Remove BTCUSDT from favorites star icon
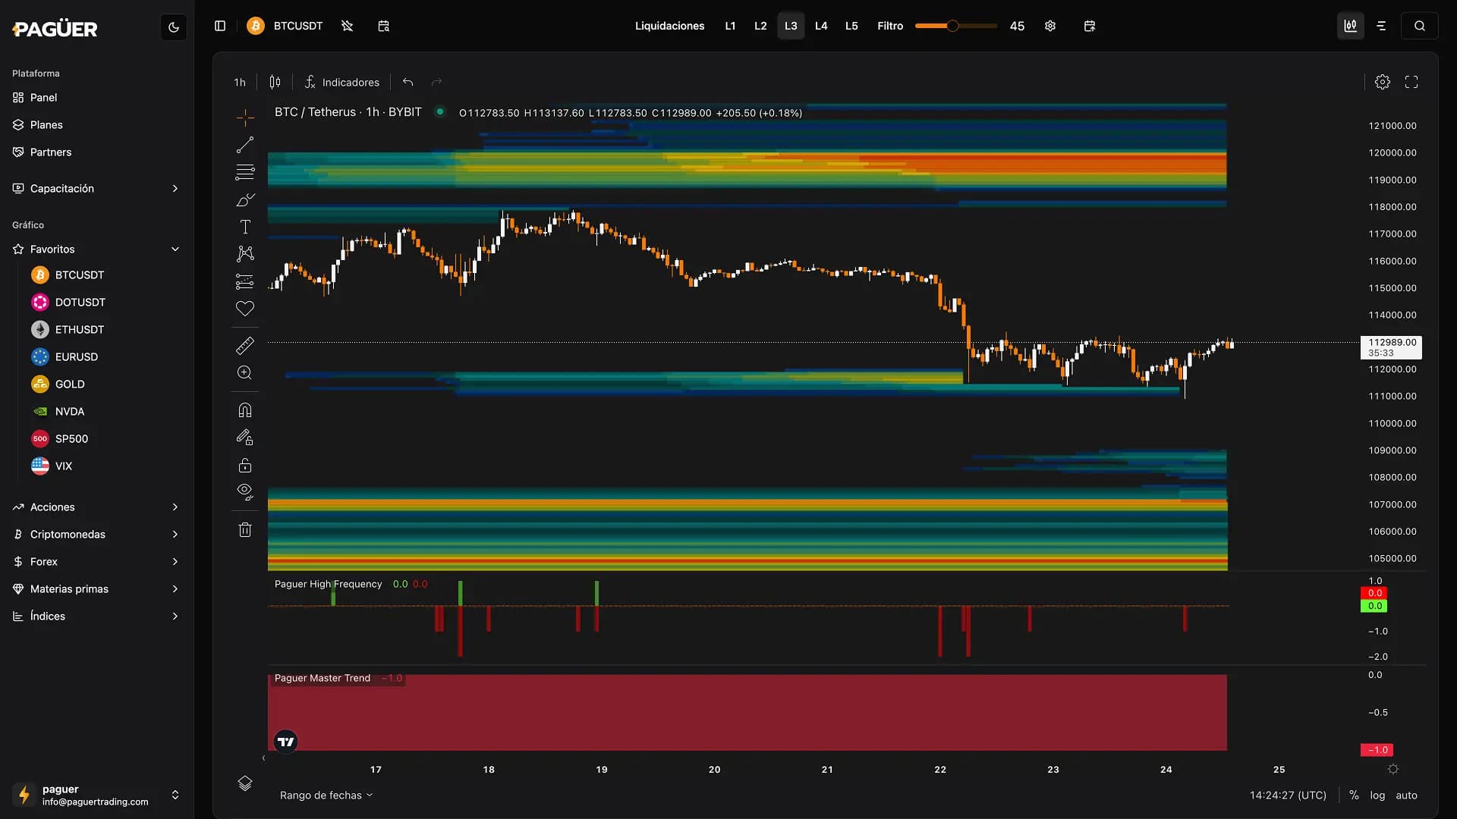Image resolution: width=1457 pixels, height=819 pixels. click(x=348, y=26)
